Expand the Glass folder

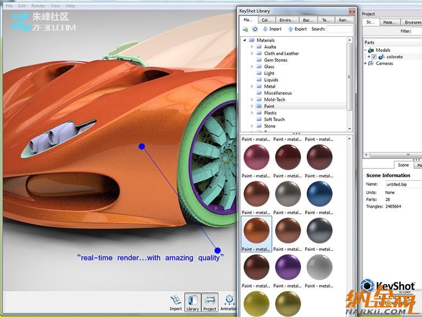(252, 67)
